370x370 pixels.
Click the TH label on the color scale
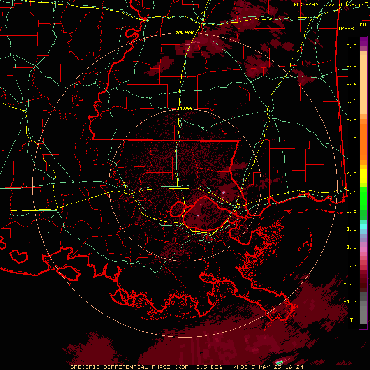pyautogui.click(x=353, y=320)
